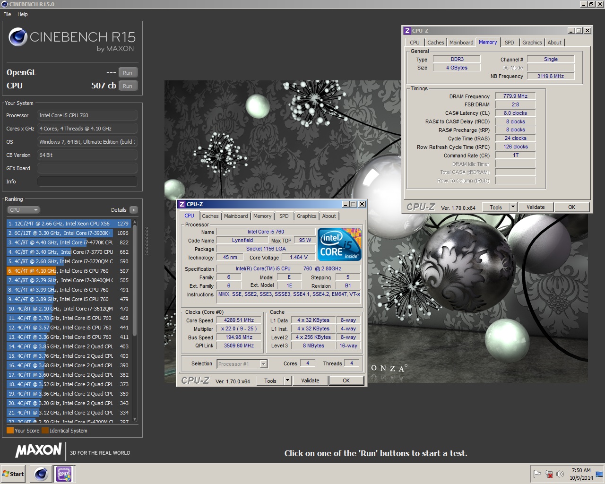Click the Info input field
Image resolution: width=605 pixels, height=484 pixels.
click(87, 181)
